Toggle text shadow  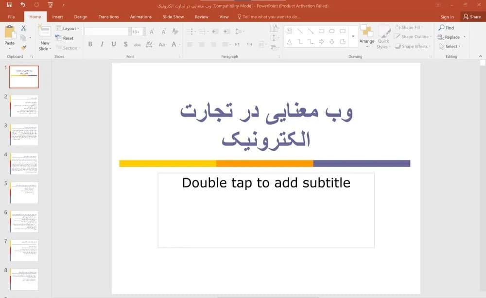click(x=125, y=44)
